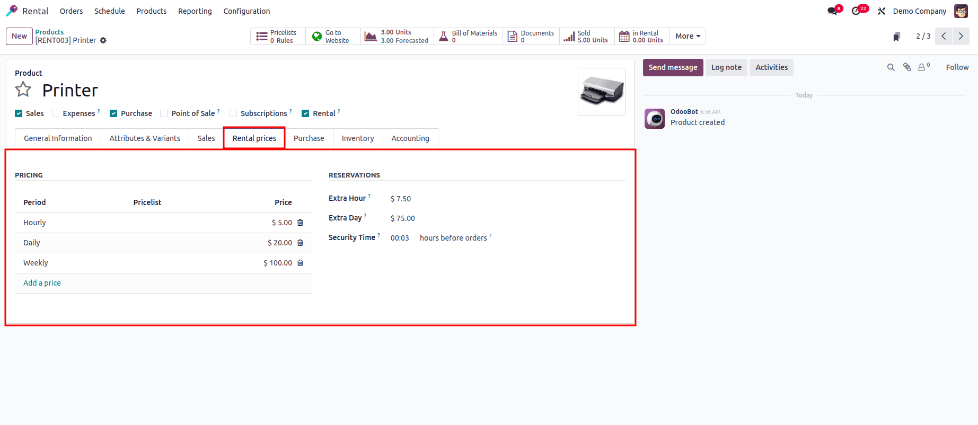Delete the Daily price row
This screenshot has width=978, height=425.
[x=300, y=243]
